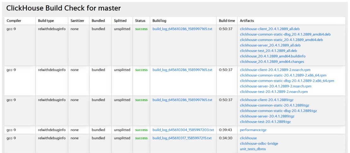The height and width of the screenshot is (153, 350).
Task: Download clickhouse-client-20.4.1.2889-2.noarch.rpm
Action: (x=275, y=70)
